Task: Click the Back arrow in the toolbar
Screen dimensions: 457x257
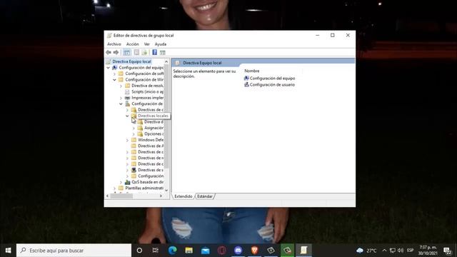Action: coord(109,52)
